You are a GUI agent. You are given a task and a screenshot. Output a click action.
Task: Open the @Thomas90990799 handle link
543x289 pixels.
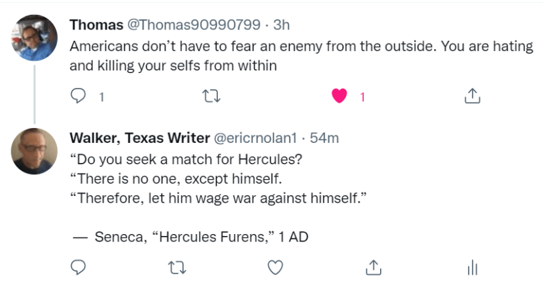coord(193,25)
